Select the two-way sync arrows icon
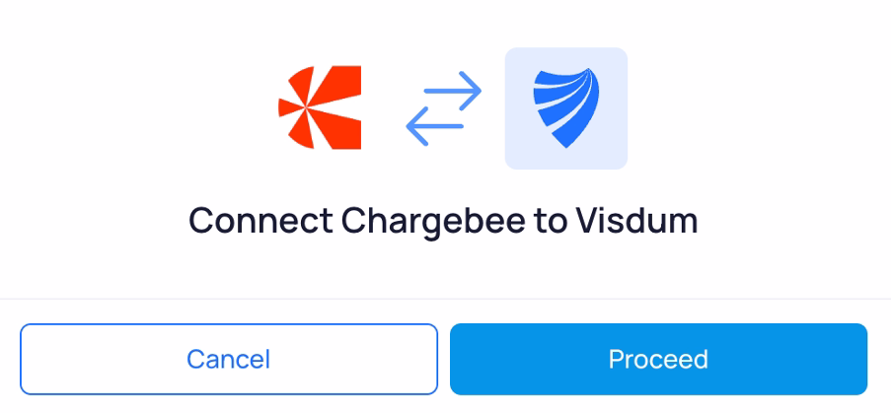 click(444, 108)
